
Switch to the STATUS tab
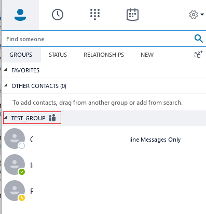click(x=58, y=55)
